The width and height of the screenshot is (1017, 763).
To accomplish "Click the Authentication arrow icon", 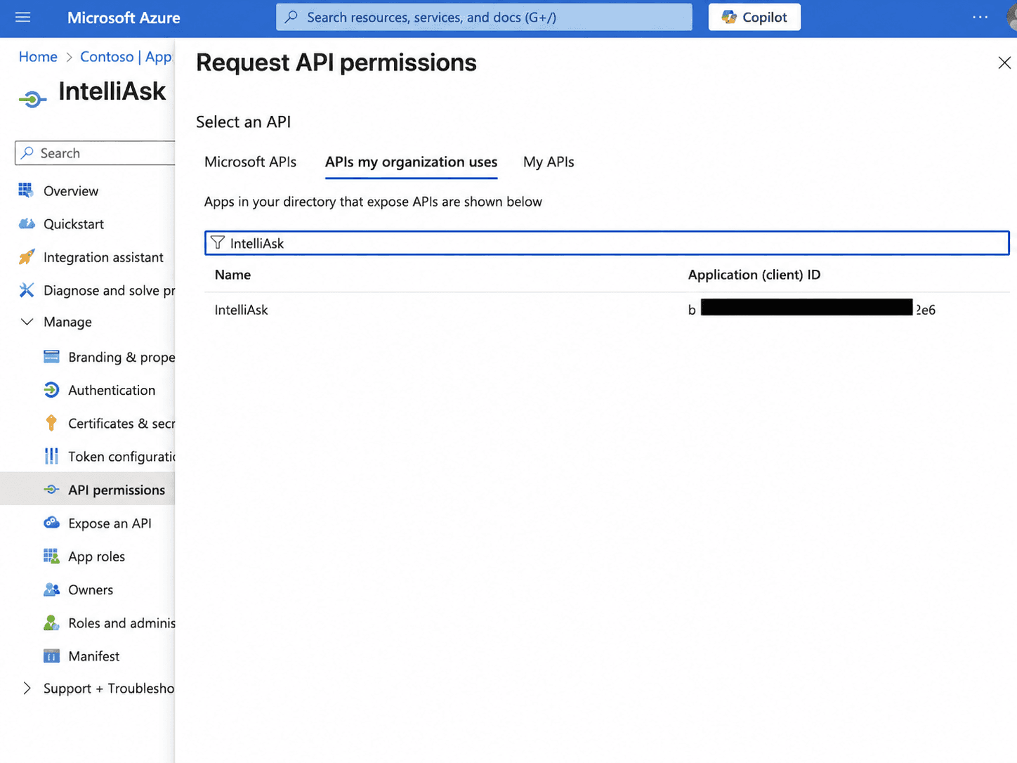I will coord(51,390).
